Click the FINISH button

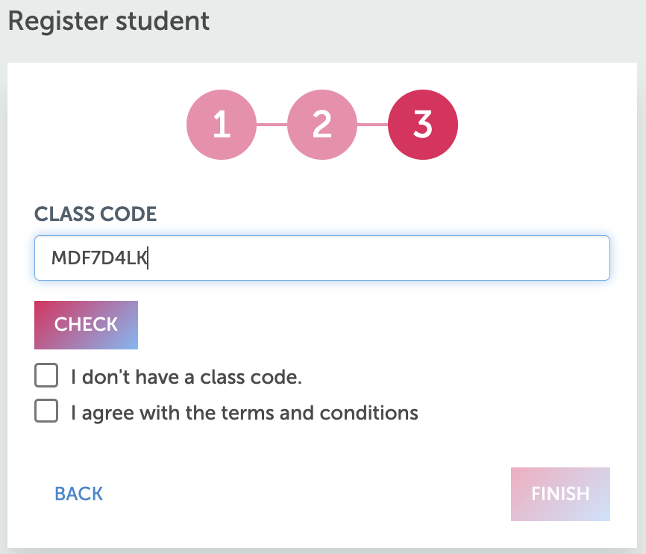tap(560, 494)
